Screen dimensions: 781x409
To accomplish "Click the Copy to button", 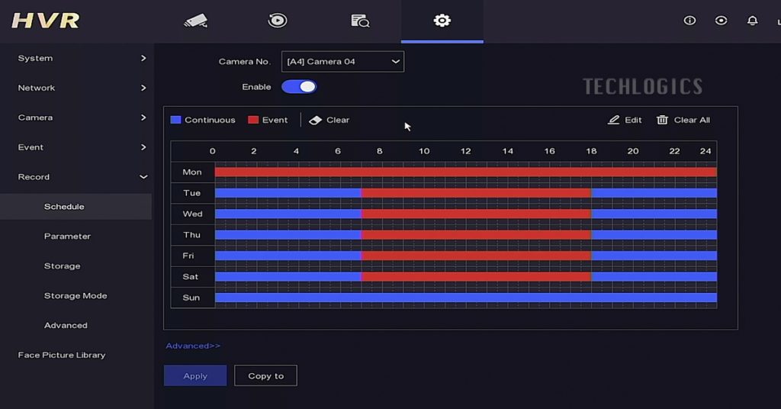I will (x=265, y=375).
